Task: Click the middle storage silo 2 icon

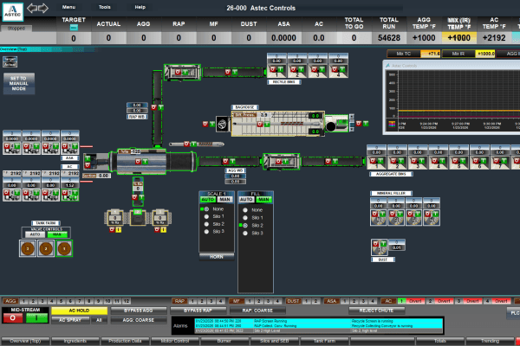Action: tap(138, 217)
